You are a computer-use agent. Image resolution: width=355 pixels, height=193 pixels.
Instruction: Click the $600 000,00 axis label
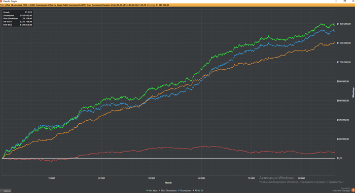[x=343, y=101]
